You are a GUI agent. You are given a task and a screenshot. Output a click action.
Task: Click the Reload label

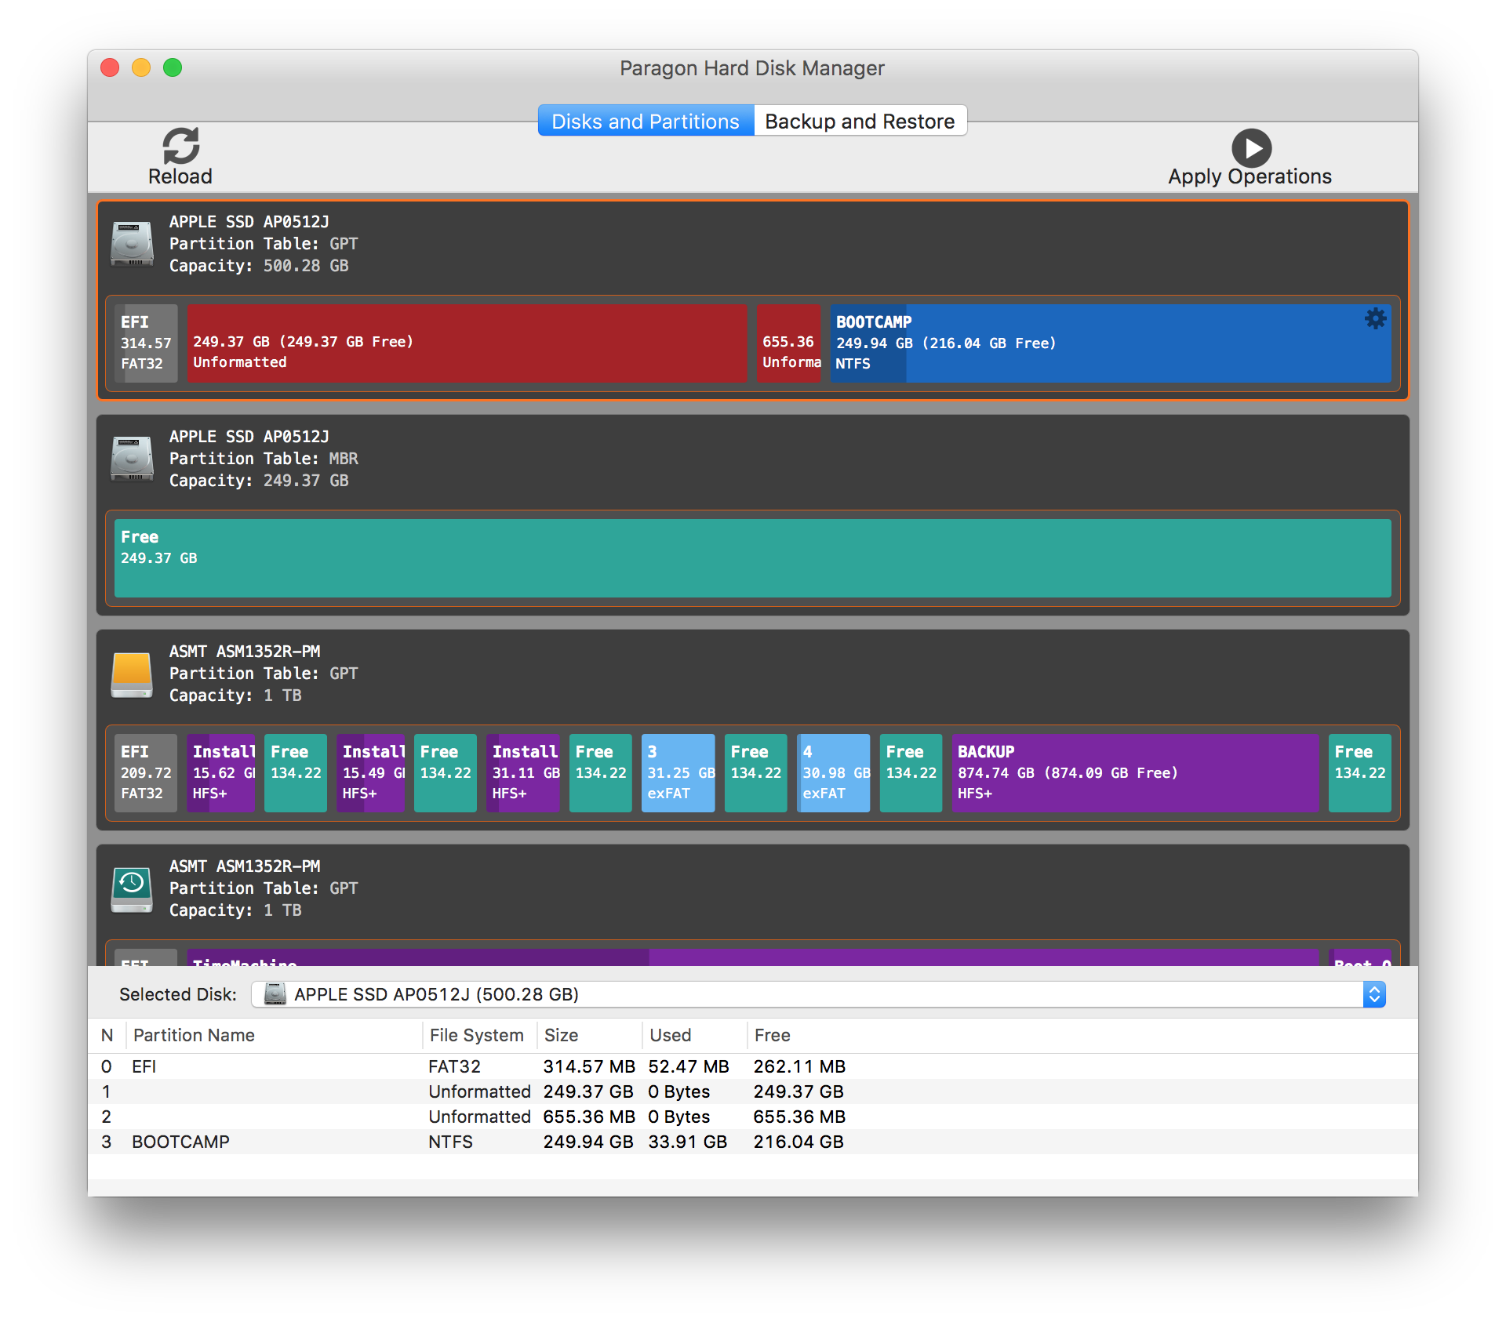point(180,176)
